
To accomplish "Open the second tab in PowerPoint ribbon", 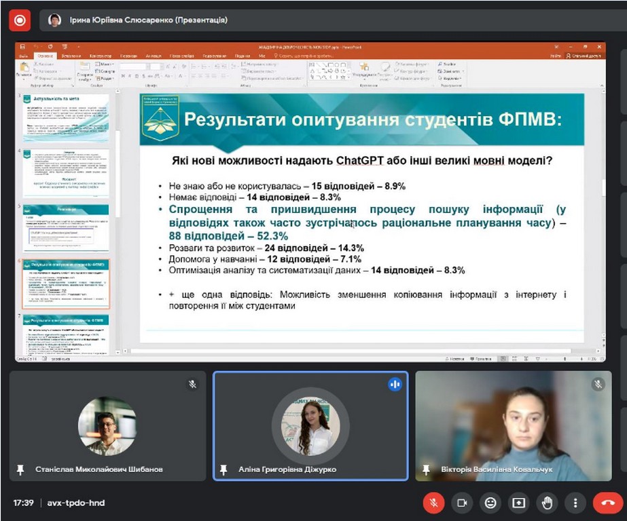I will [x=46, y=56].
